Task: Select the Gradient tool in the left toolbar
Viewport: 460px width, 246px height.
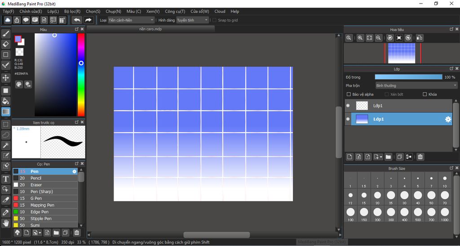Action: click(5, 112)
